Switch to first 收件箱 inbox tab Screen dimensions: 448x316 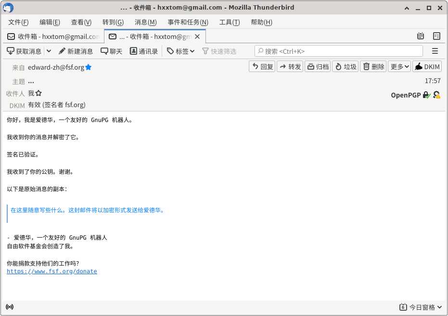pyautogui.click(x=54, y=36)
